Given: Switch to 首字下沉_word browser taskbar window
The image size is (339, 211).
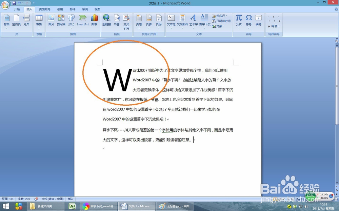Looking at the screenshot, I should (99, 206).
